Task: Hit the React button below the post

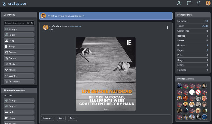Action: tap(73, 118)
